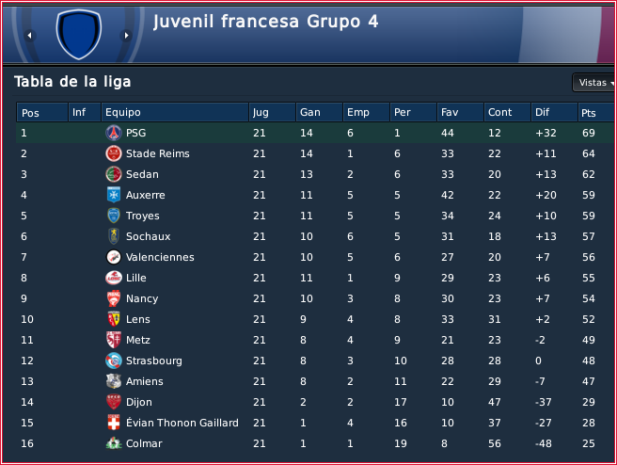Click the Fav goals column header

pos(460,112)
